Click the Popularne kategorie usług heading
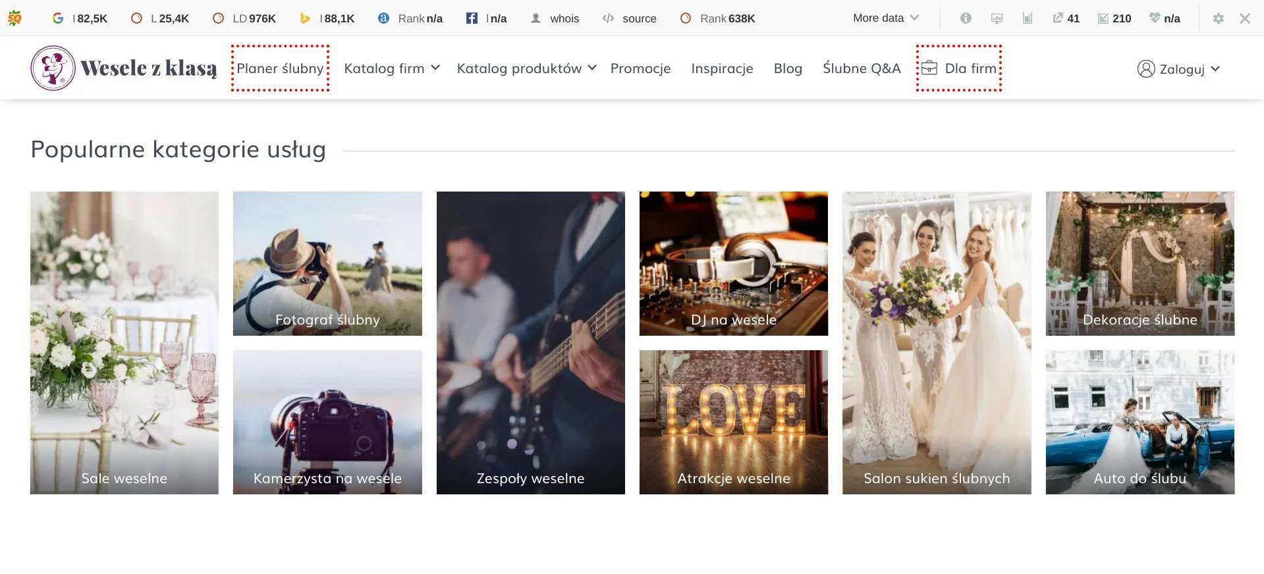 pos(179,149)
